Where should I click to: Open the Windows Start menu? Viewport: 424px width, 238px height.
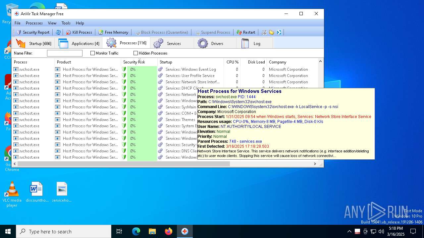point(8,231)
